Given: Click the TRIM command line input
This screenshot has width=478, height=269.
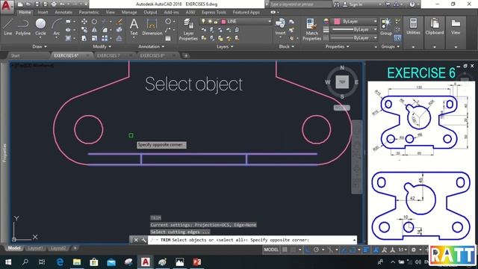Looking at the screenshot, I should (x=252, y=240).
